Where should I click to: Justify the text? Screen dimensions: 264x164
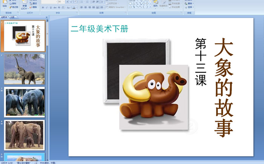[93, 8]
